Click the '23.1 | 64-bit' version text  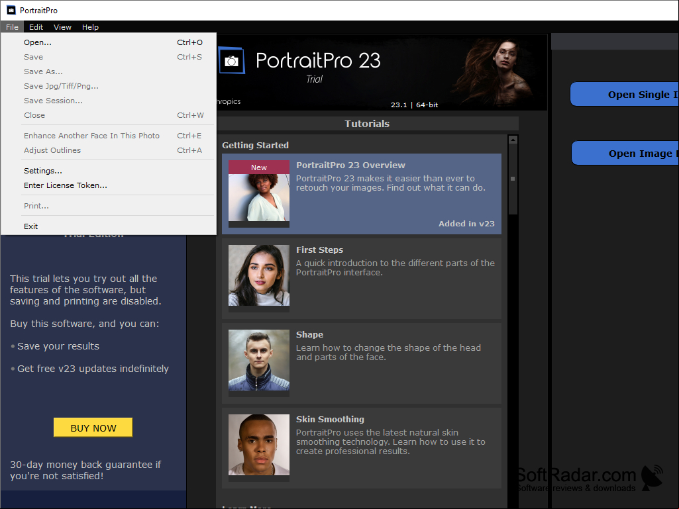(x=415, y=105)
